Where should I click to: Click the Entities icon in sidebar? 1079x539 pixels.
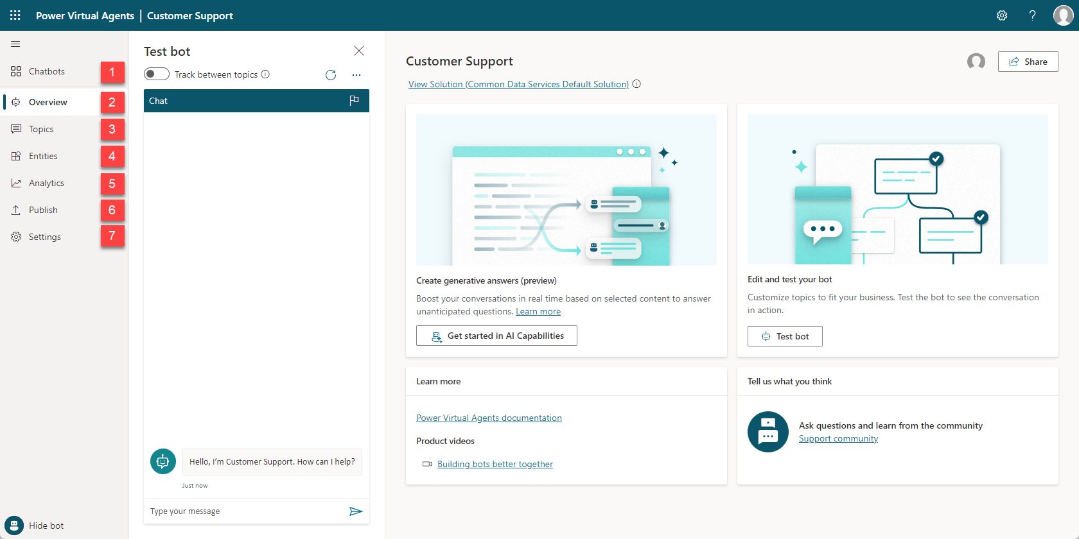16,156
